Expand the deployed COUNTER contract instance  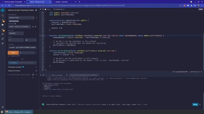pos(8,75)
